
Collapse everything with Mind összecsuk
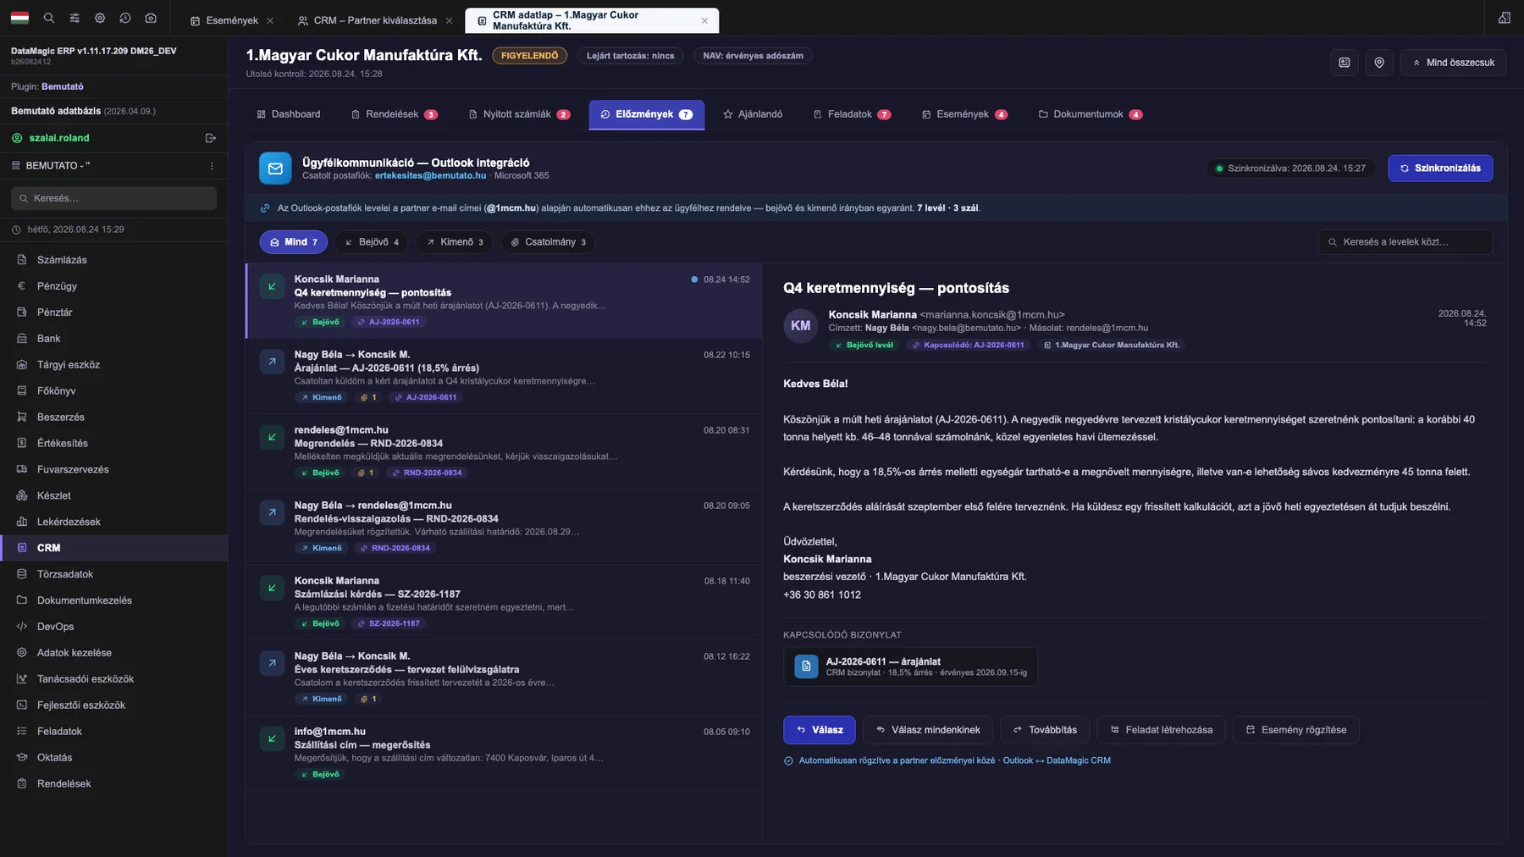[x=1453, y=63]
